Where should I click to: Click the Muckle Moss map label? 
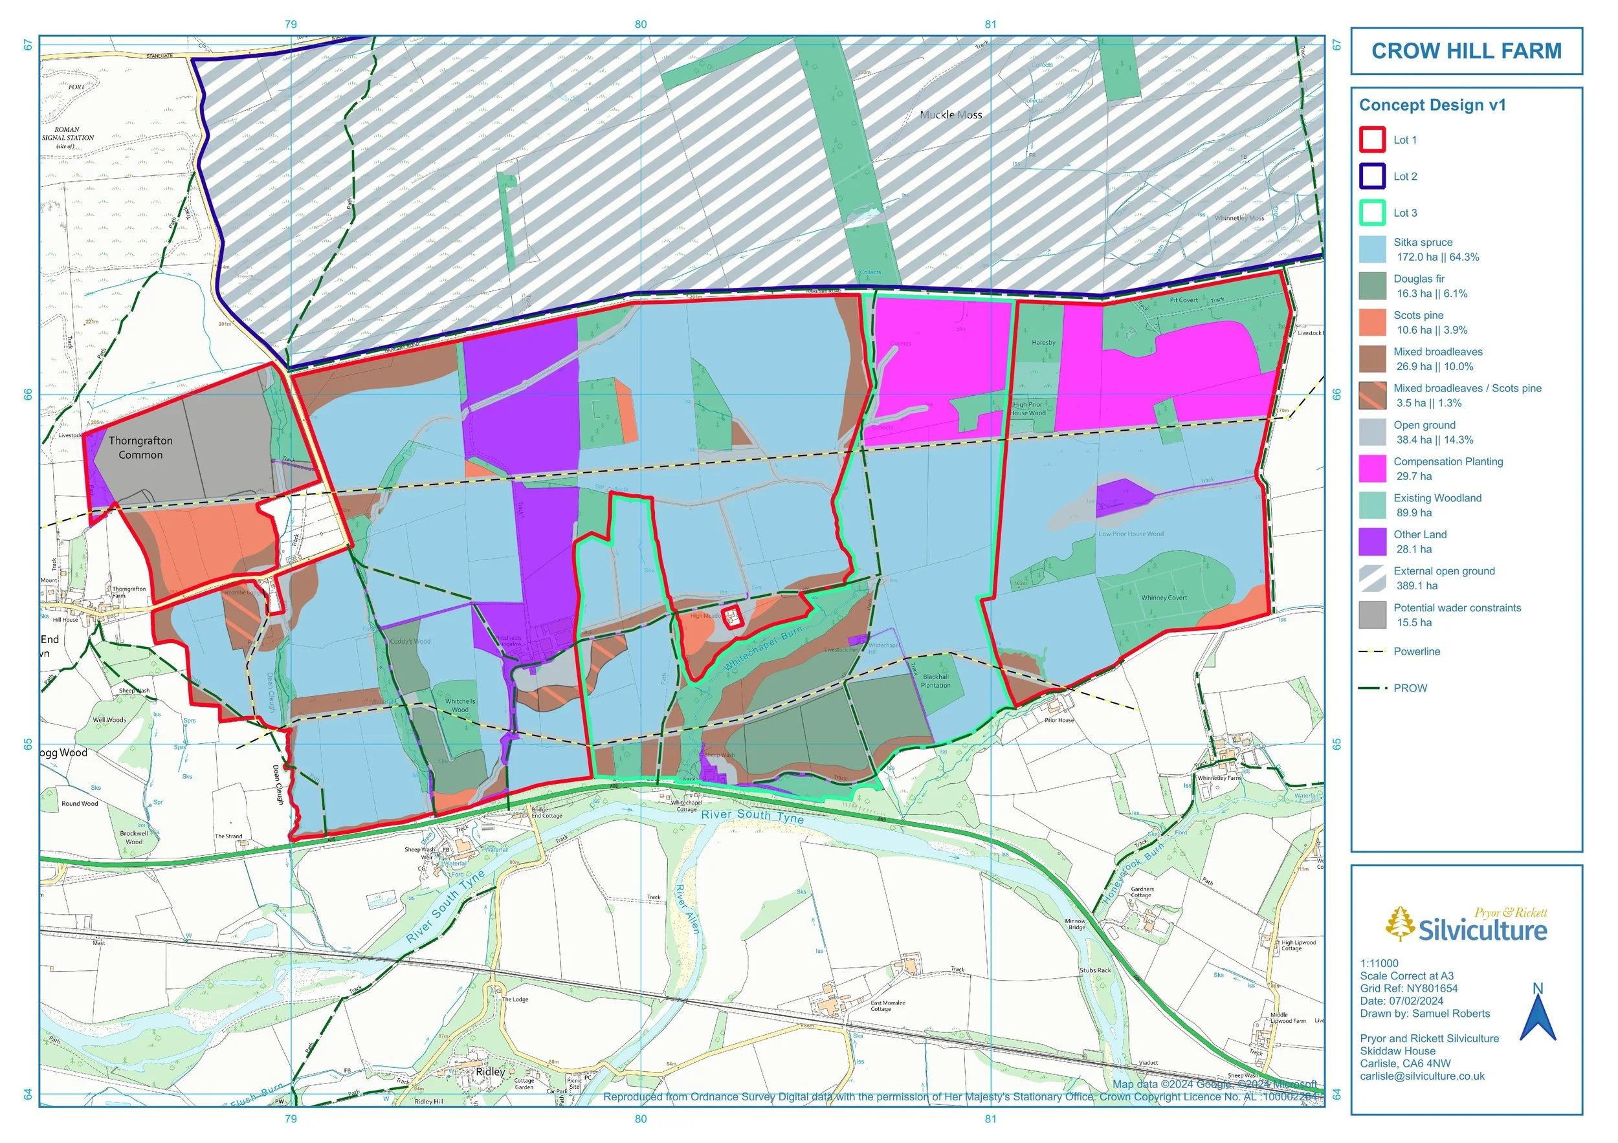951,114
